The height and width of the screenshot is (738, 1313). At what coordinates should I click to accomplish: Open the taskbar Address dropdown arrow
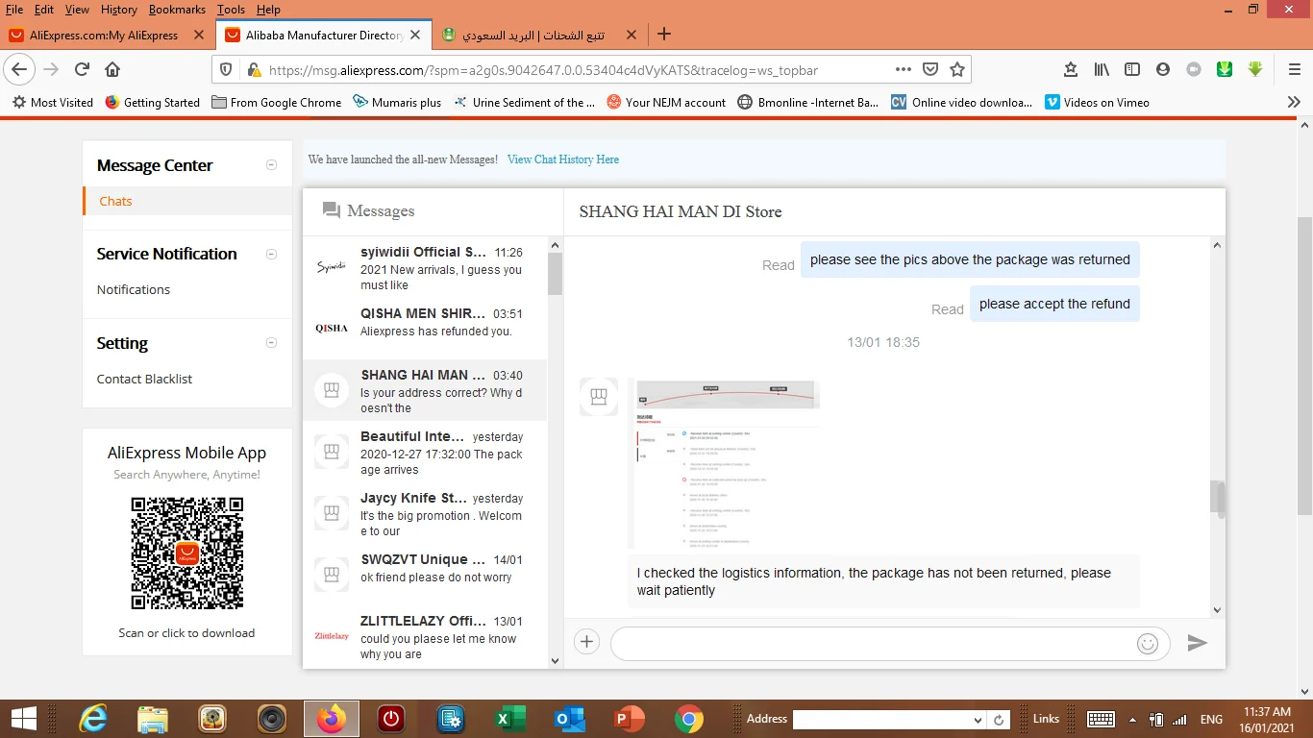(979, 720)
